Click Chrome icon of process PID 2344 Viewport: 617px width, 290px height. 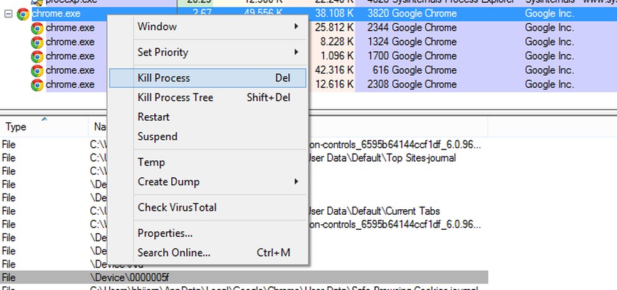click(38, 28)
